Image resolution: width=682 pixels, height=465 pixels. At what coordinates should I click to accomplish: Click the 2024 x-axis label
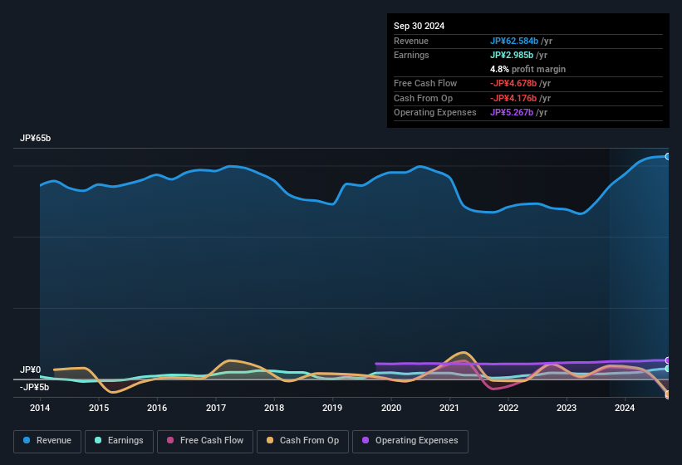625,408
